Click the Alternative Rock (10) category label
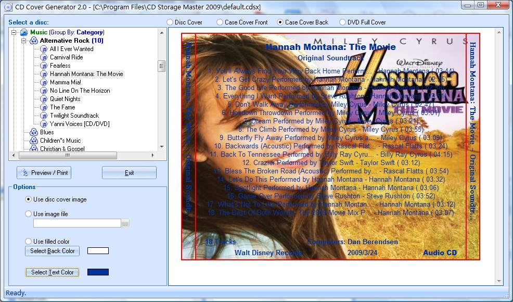The height and width of the screenshot is (302, 513). click(x=72, y=41)
